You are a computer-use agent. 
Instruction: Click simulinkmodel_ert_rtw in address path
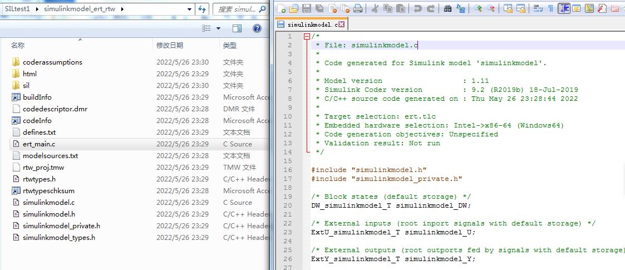pos(80,8)
